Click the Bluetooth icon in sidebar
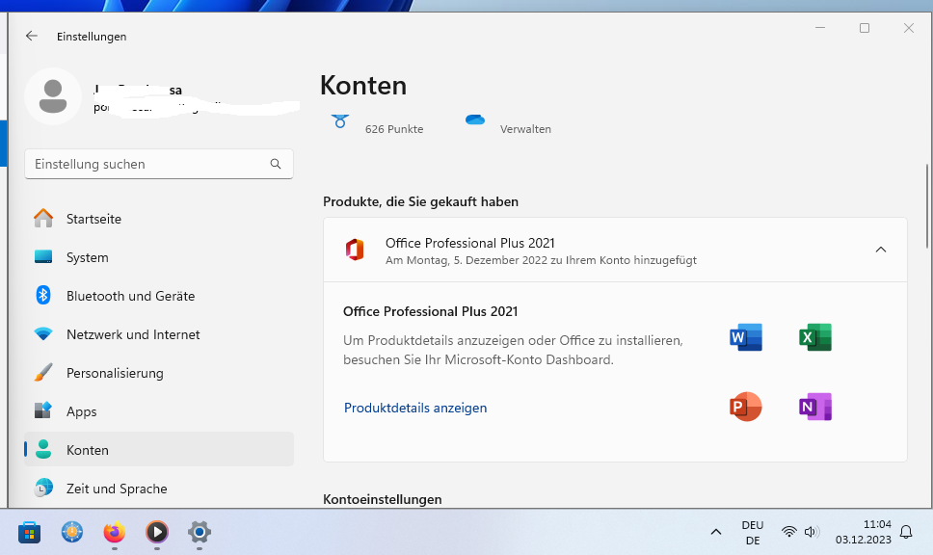The image size is (933, 555). tap(43, 295)
